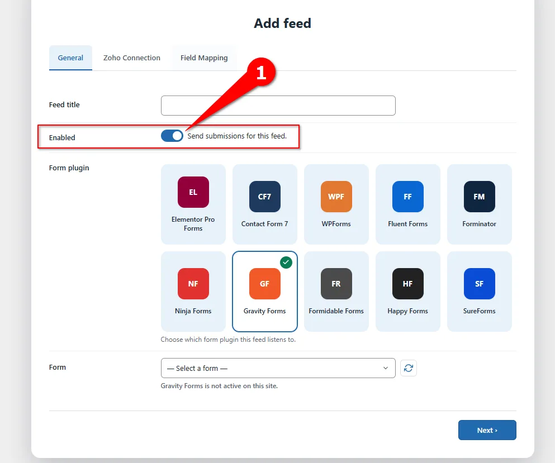
Task: Switch to the General tab
Action: click(70, 58)
